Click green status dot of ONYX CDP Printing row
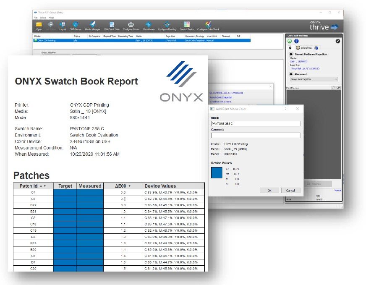366x285 pixels. 36,40
